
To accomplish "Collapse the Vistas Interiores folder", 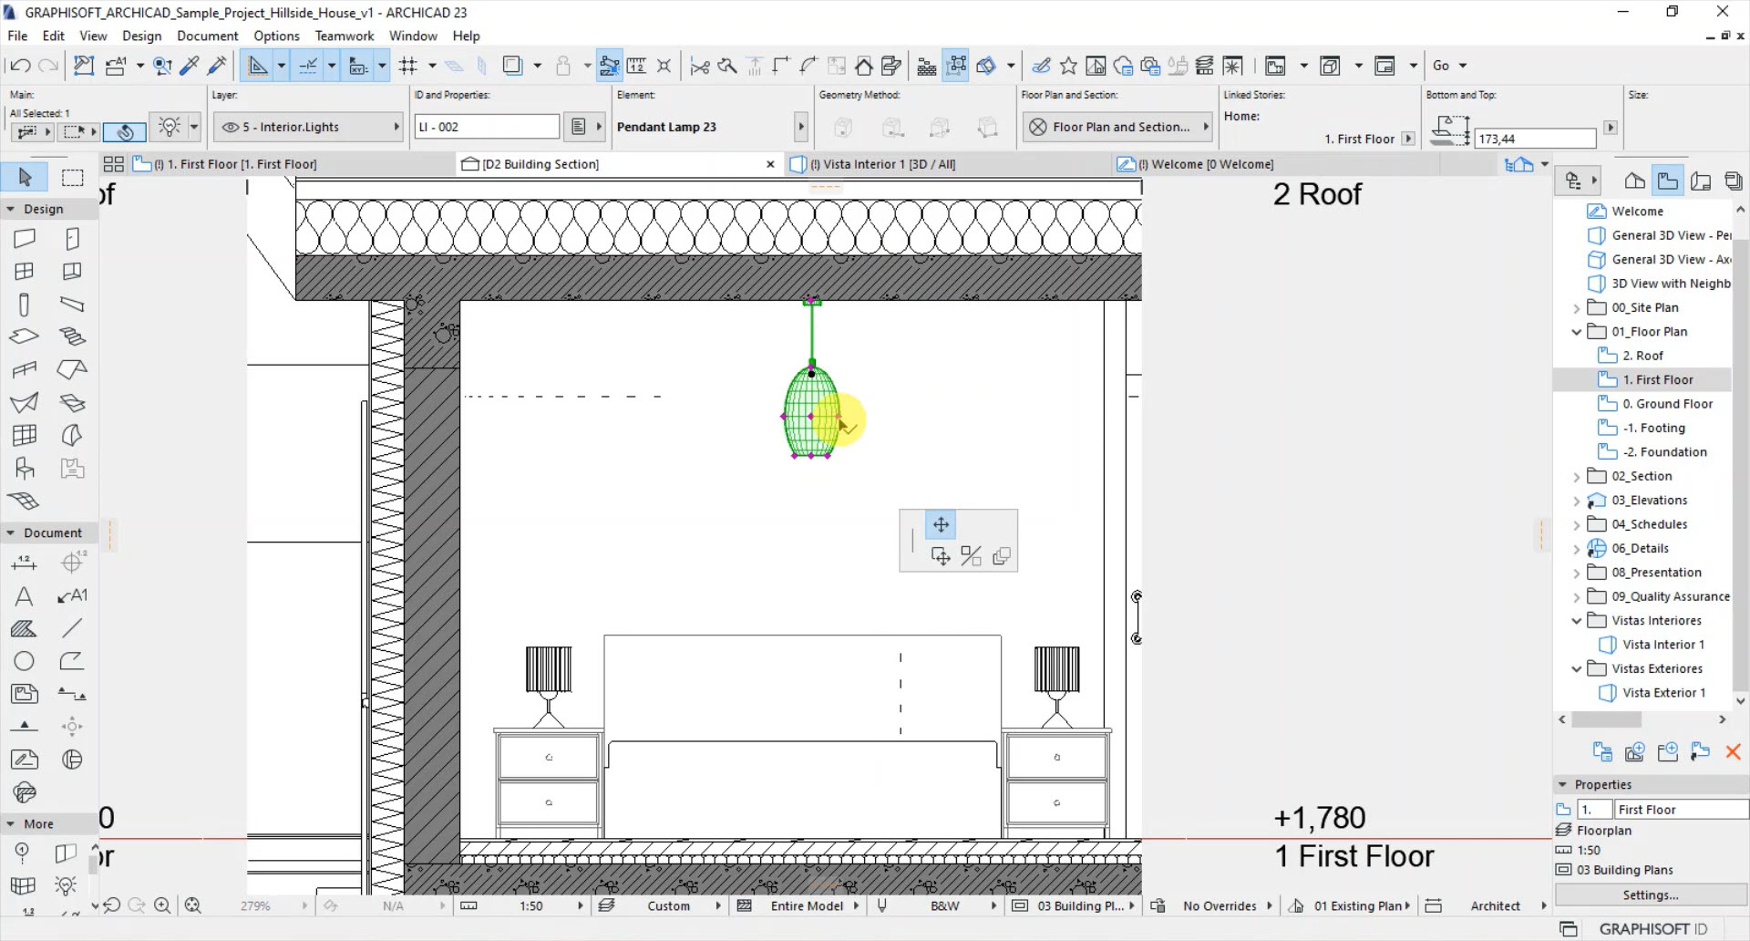I will pos(1576,621).
